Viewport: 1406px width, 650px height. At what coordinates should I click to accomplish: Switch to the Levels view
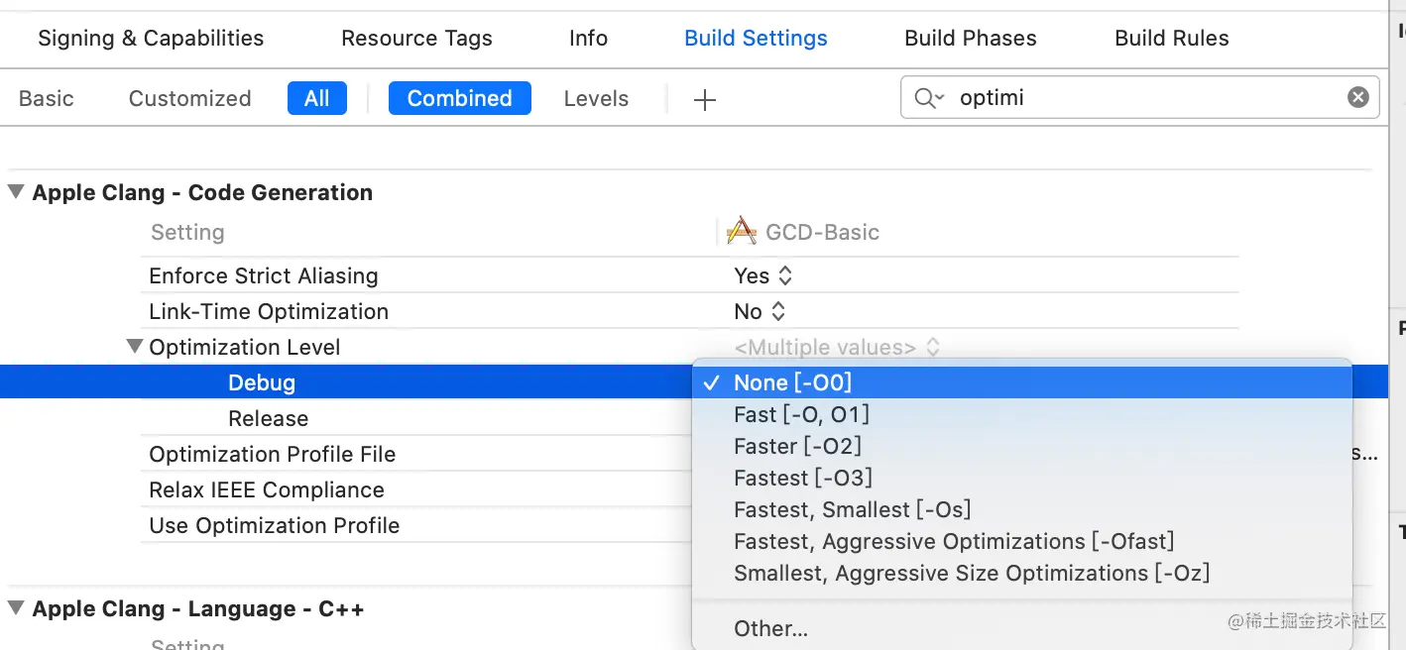click(596, 98)
